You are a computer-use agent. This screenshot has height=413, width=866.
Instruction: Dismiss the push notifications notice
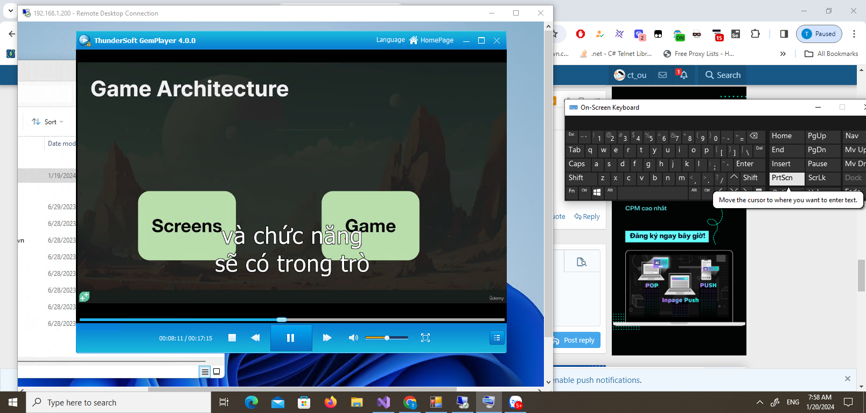pos(848,379)
